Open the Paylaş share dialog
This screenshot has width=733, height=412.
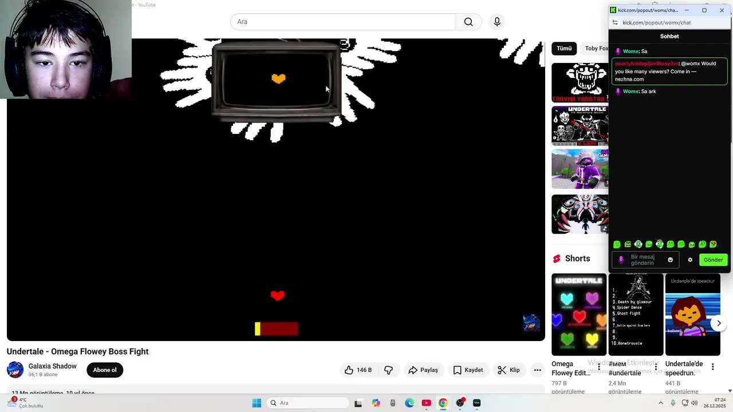click(x=423, y=370)
